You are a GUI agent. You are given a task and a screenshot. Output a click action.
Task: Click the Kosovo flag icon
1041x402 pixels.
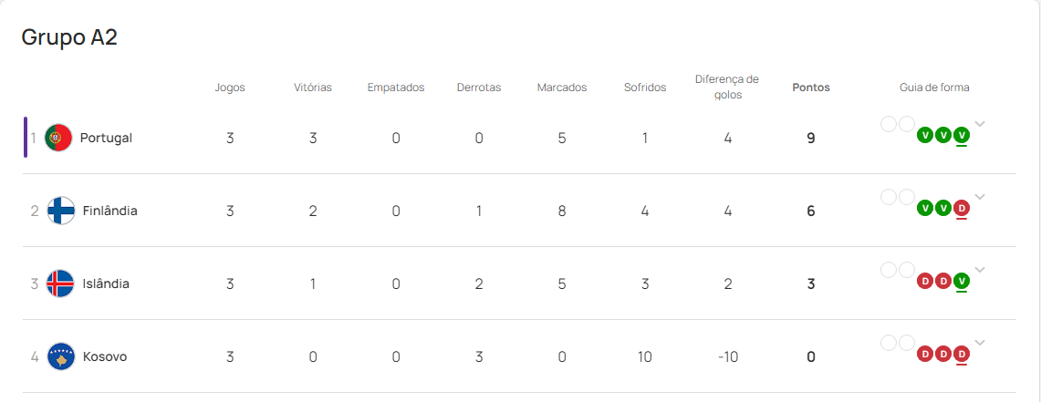(61, 357)
